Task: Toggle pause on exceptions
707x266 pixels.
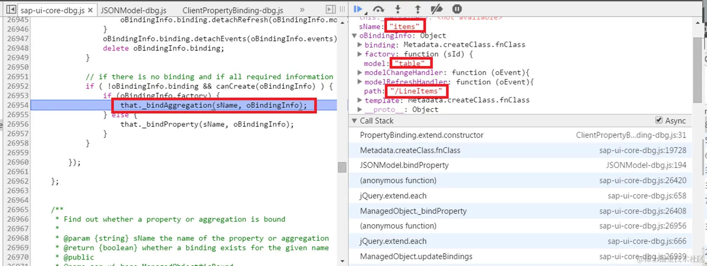Action: [x=457, y=9]
